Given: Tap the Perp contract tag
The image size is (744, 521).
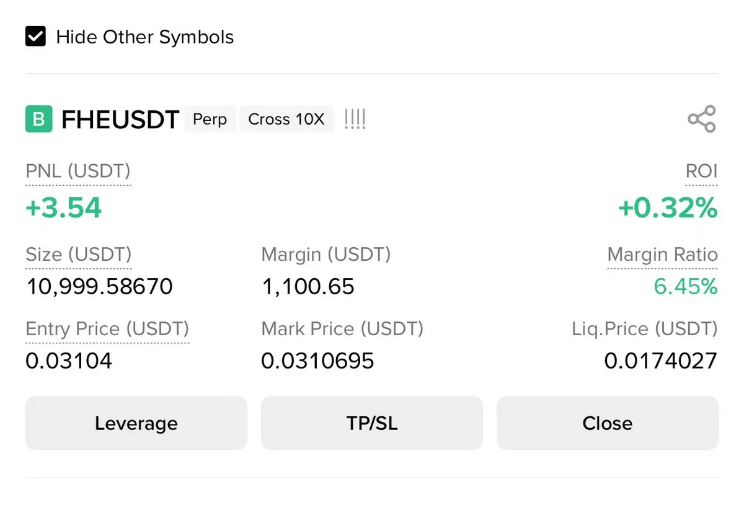Looking at the screenshot, I should (210, 119).
